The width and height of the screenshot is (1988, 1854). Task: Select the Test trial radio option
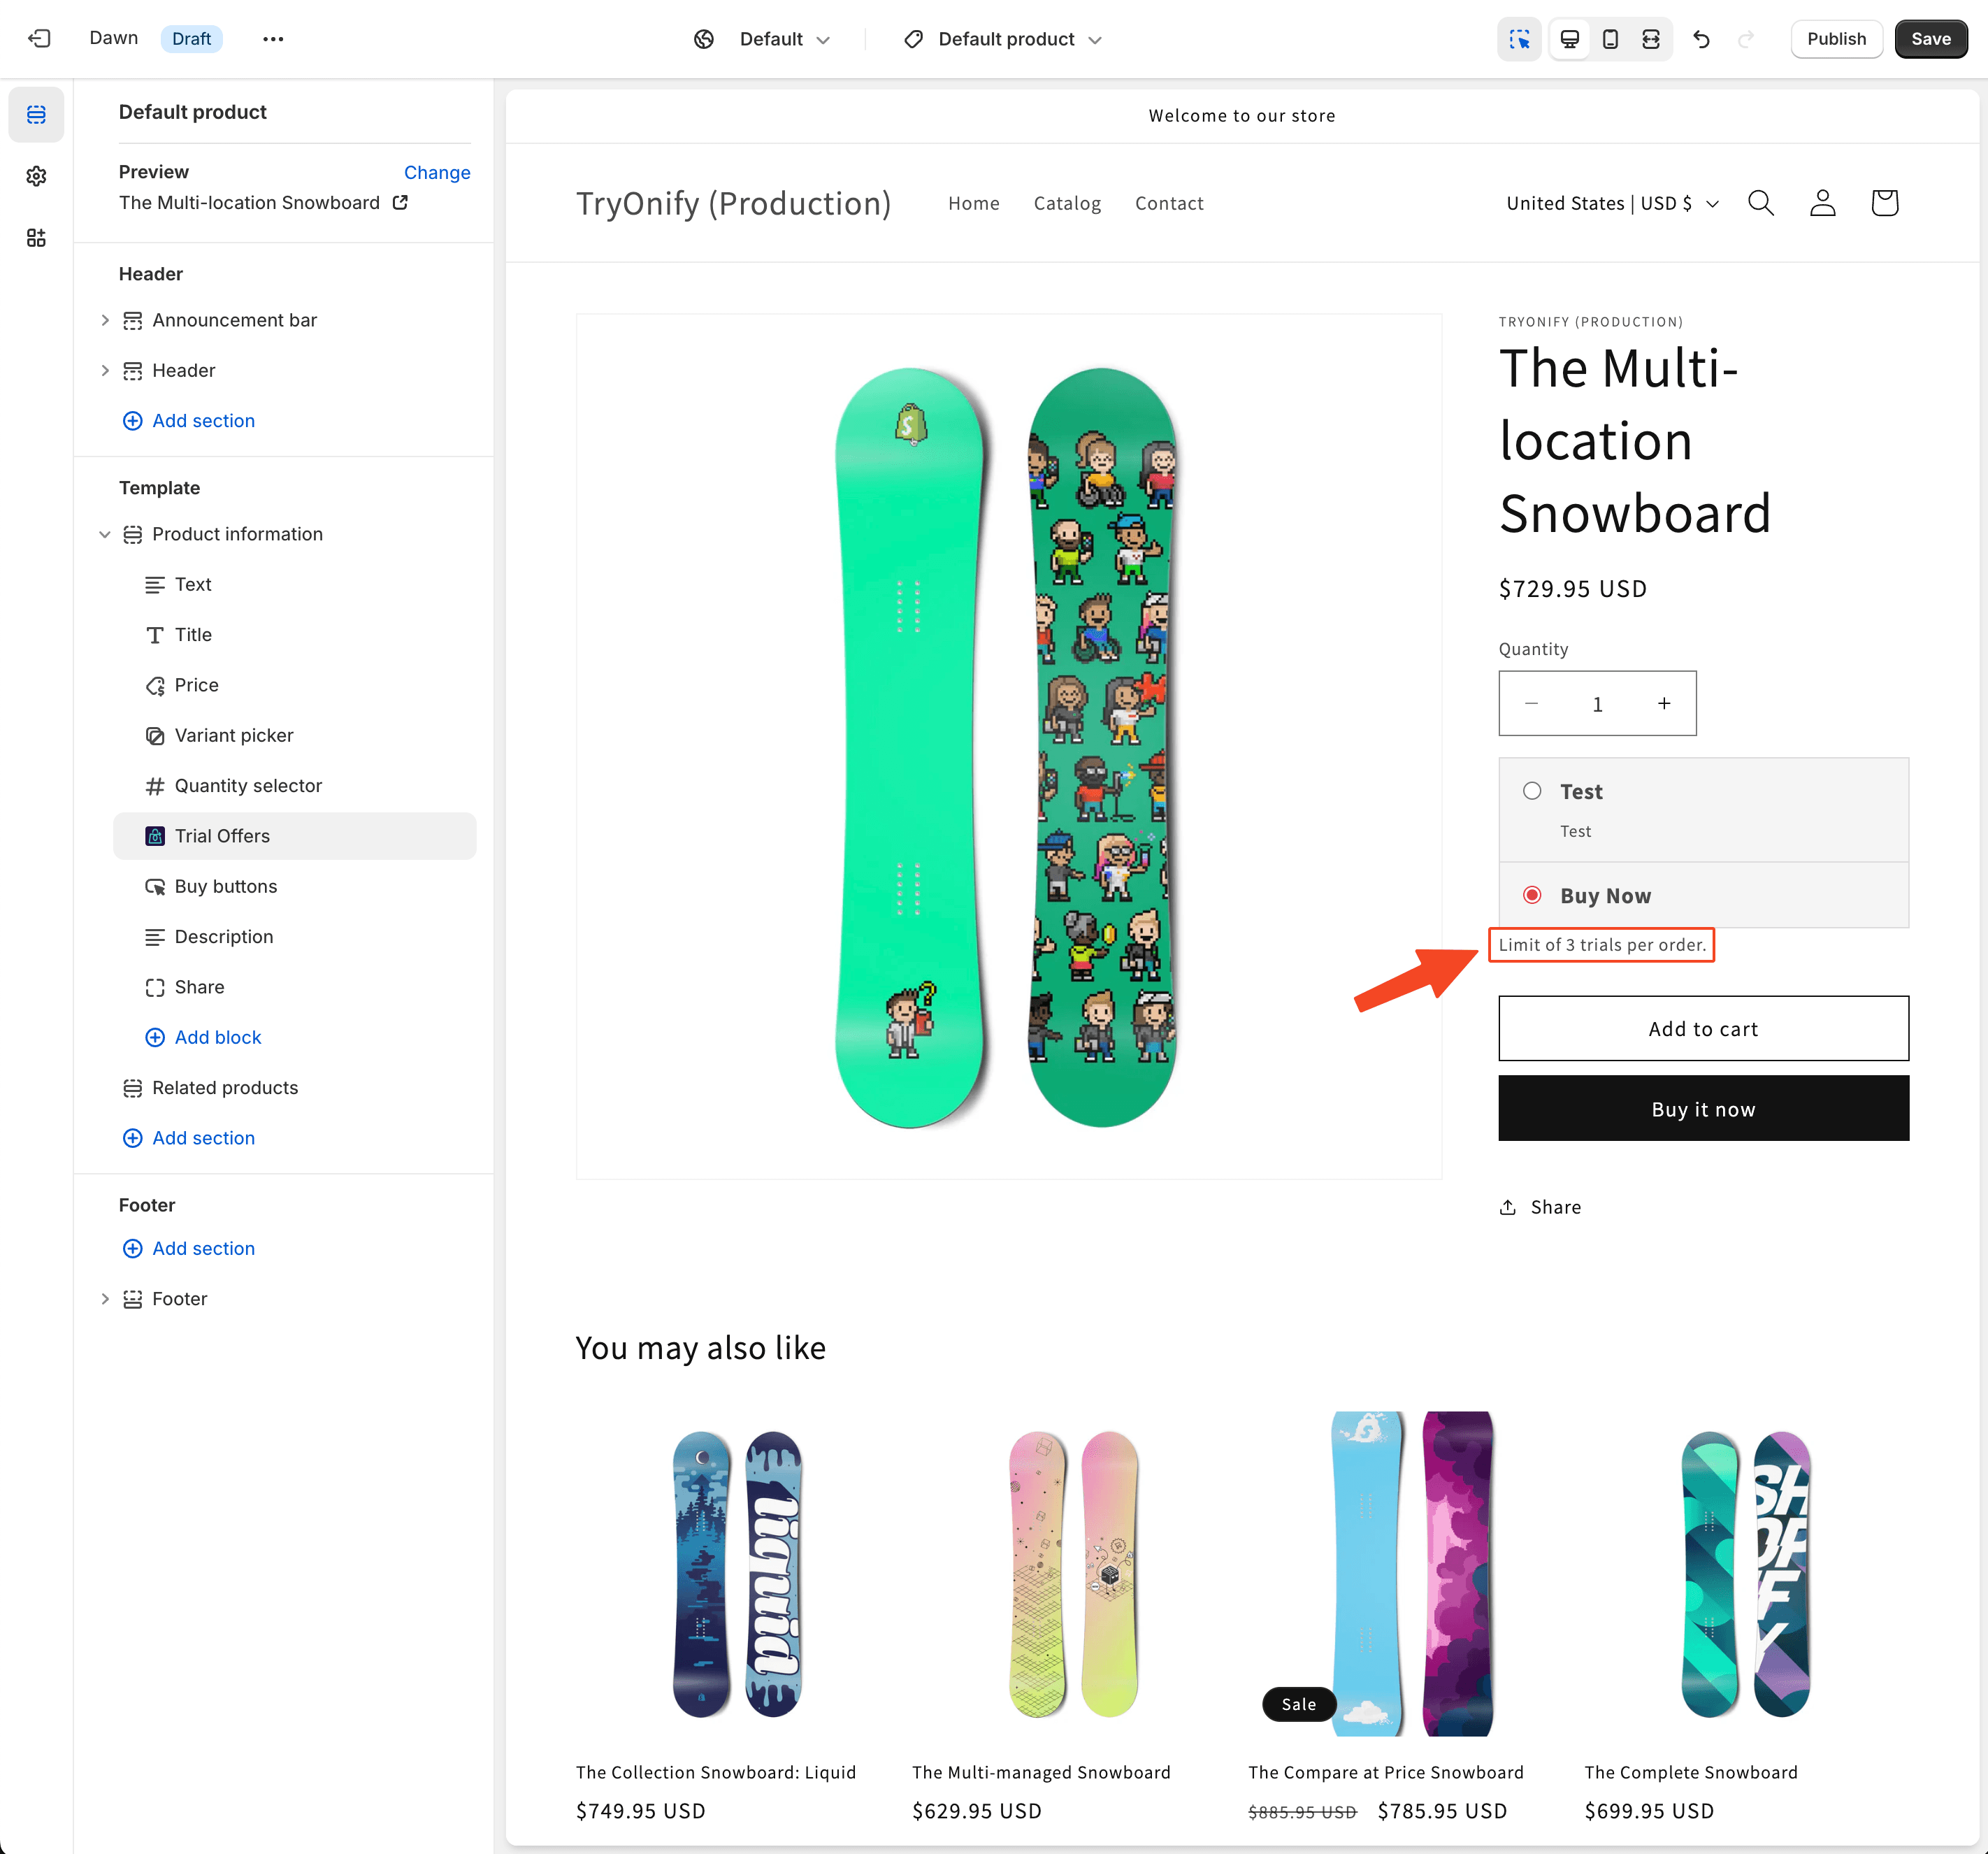pyautogui.click(x=1531, y=791)
